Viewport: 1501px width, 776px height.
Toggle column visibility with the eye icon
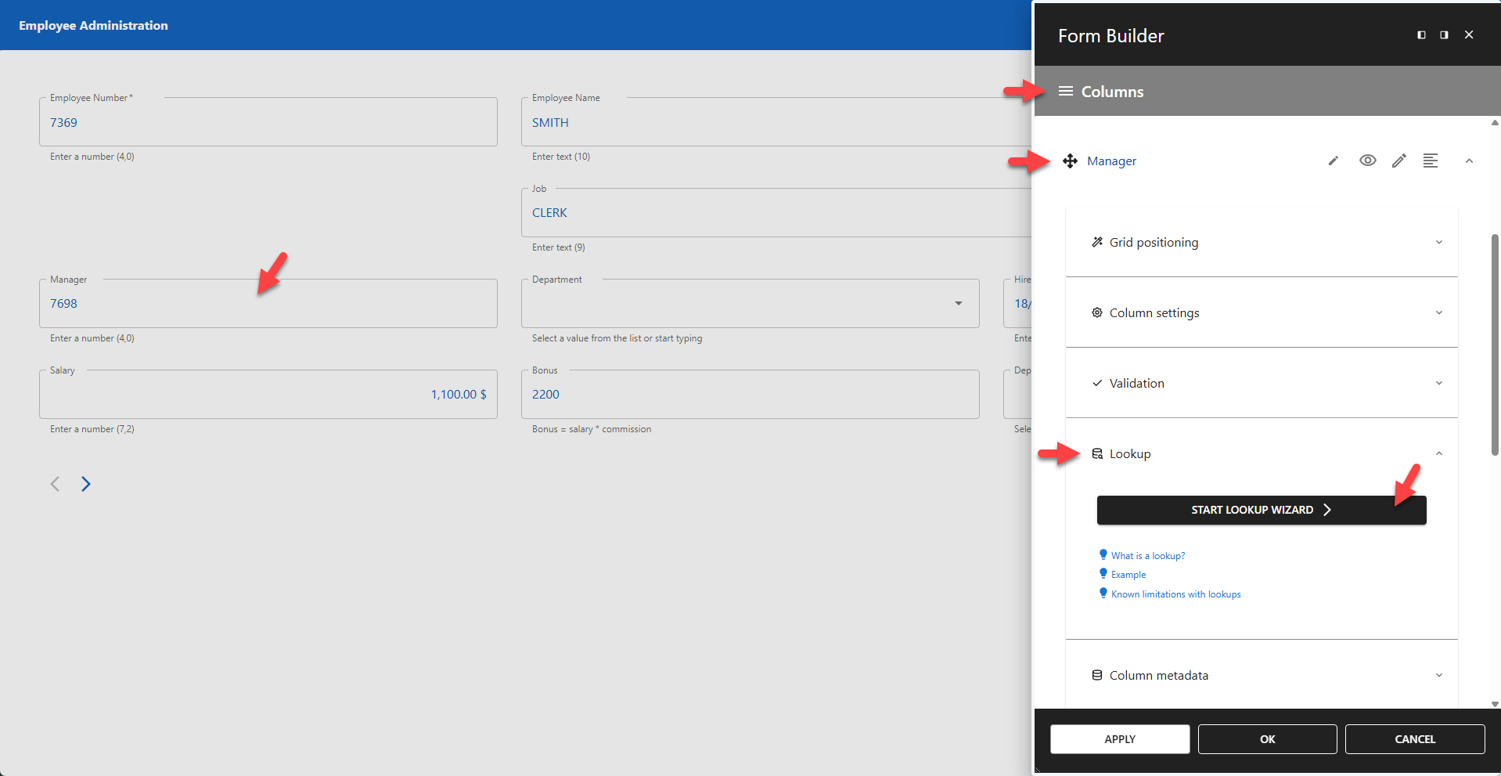pos(1367,161)
